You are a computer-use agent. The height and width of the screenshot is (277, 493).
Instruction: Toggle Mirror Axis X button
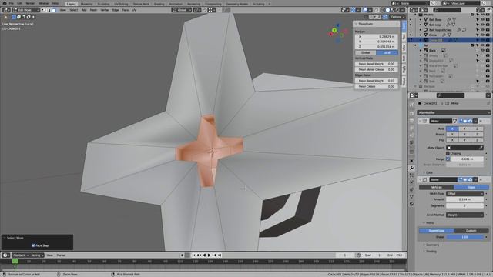point(452,128)
